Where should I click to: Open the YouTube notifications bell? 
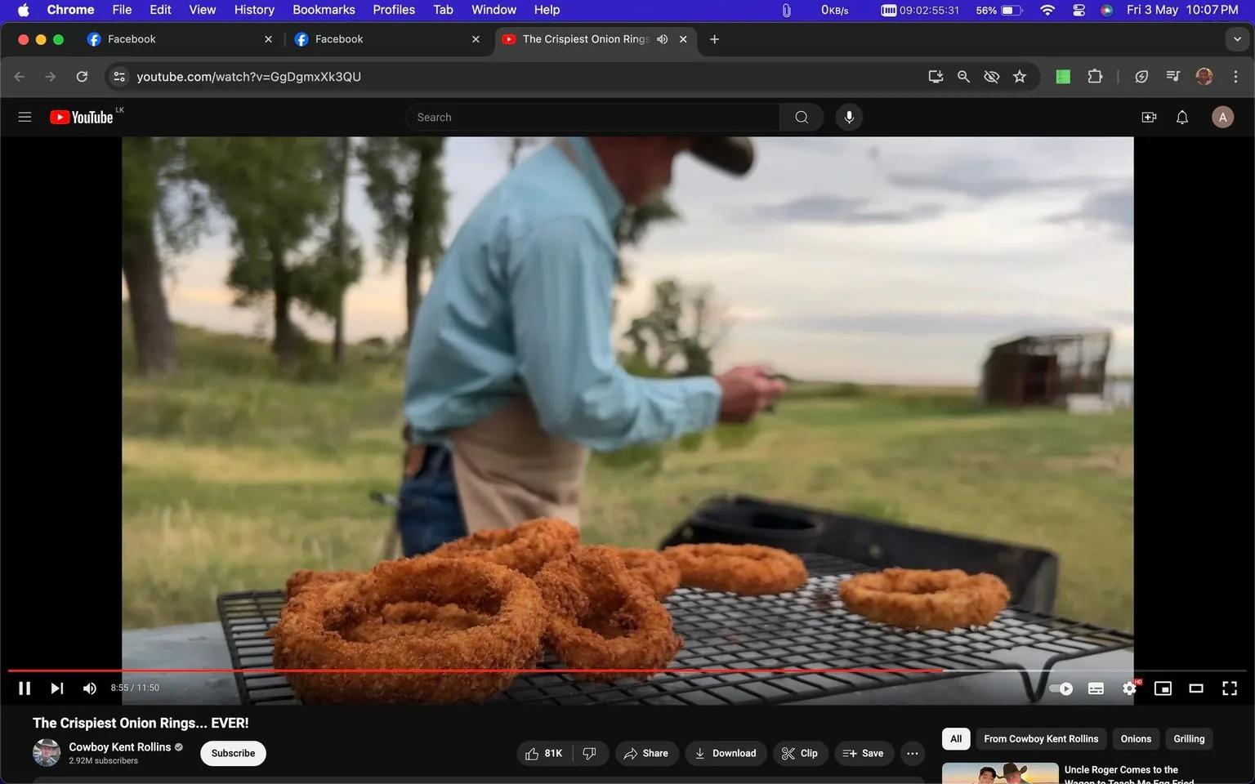1181,117
